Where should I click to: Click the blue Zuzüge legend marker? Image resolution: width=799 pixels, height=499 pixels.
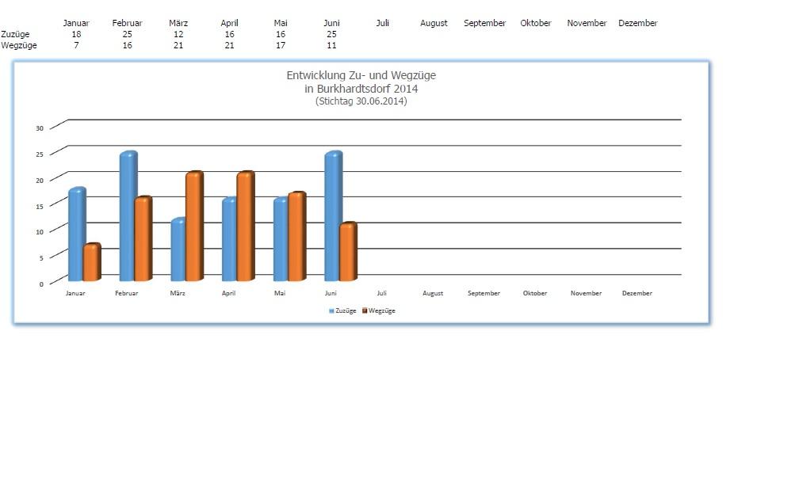coord(332,311)
